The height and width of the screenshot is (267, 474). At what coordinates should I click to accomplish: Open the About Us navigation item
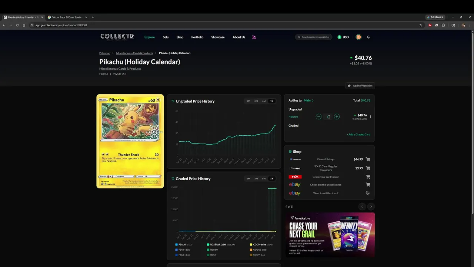pyautogui.click(x=239, y=37)
